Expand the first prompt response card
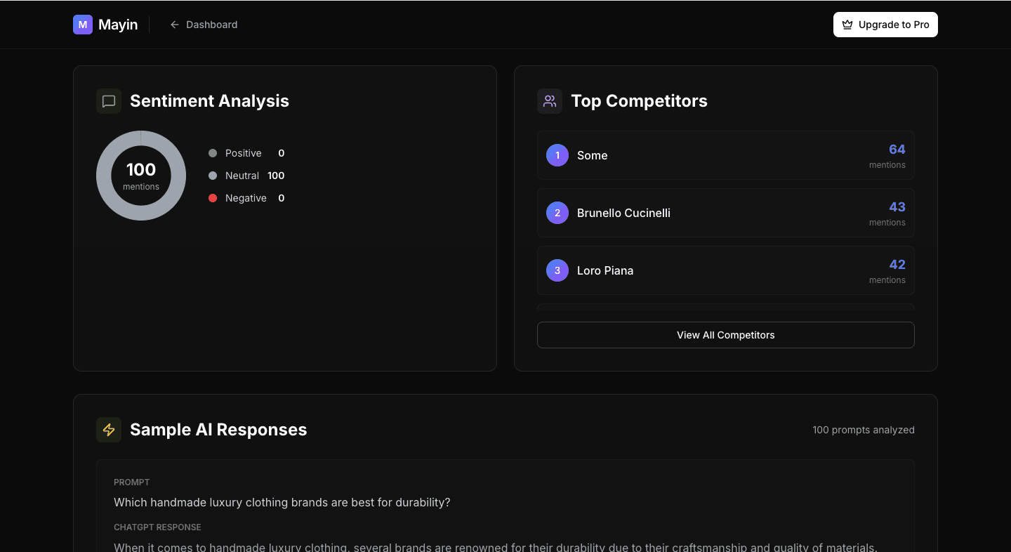 coord(505,506)
